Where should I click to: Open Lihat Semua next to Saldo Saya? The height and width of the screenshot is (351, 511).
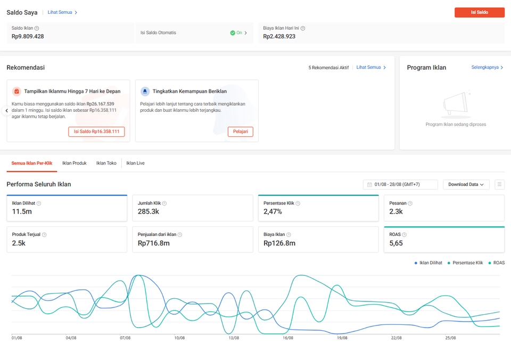[x=62, y=12]
